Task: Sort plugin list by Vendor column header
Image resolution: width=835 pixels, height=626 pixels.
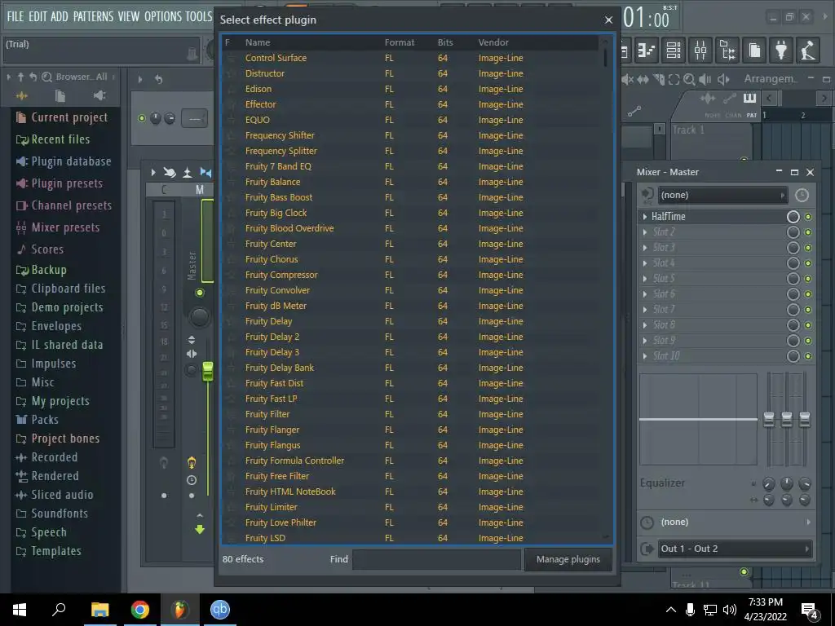Action: point(493,42)
